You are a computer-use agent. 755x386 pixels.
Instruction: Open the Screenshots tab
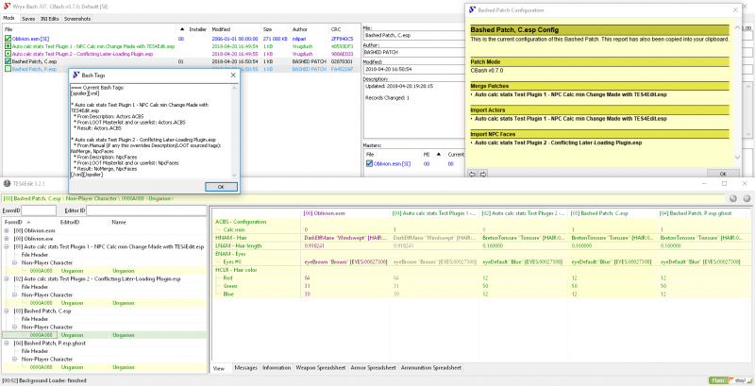(x=77, y=19)
